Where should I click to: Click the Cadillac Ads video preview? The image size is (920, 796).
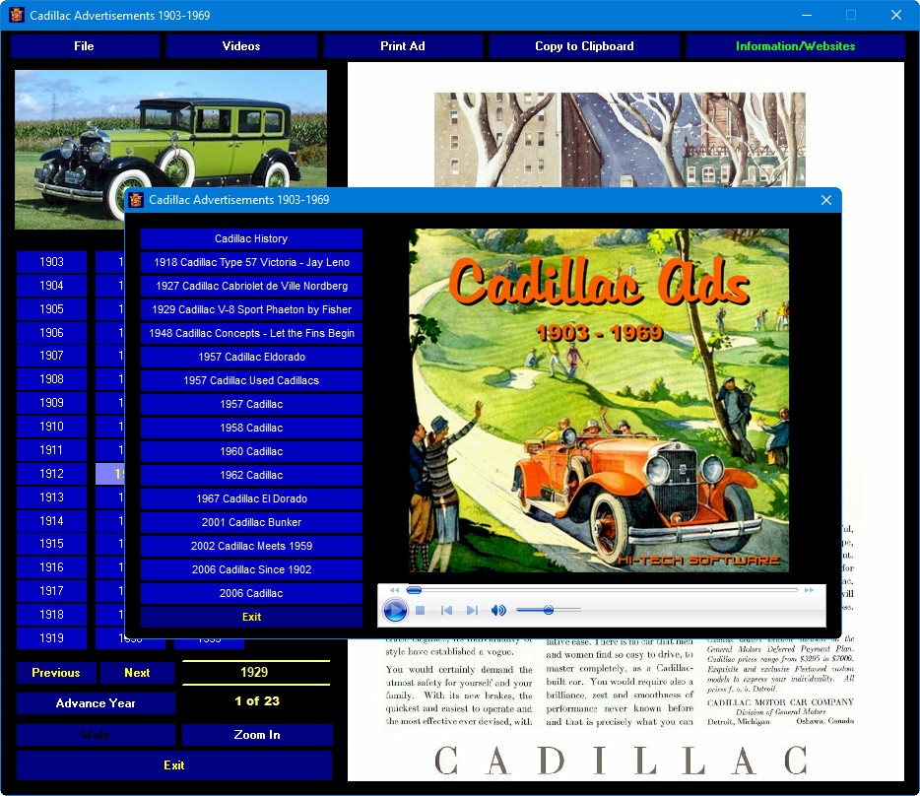coord(599,400)
